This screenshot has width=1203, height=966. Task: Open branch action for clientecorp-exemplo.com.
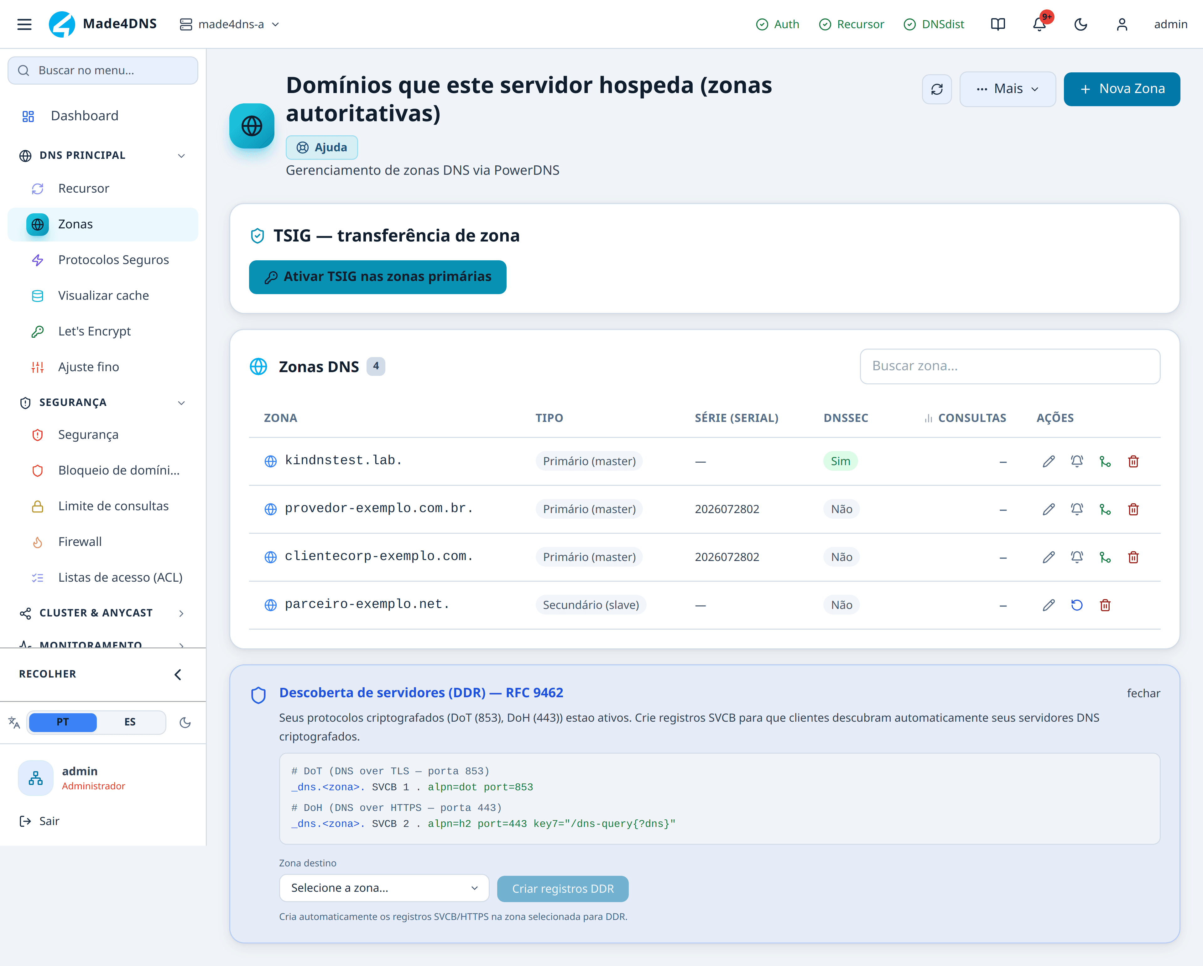1105,557
